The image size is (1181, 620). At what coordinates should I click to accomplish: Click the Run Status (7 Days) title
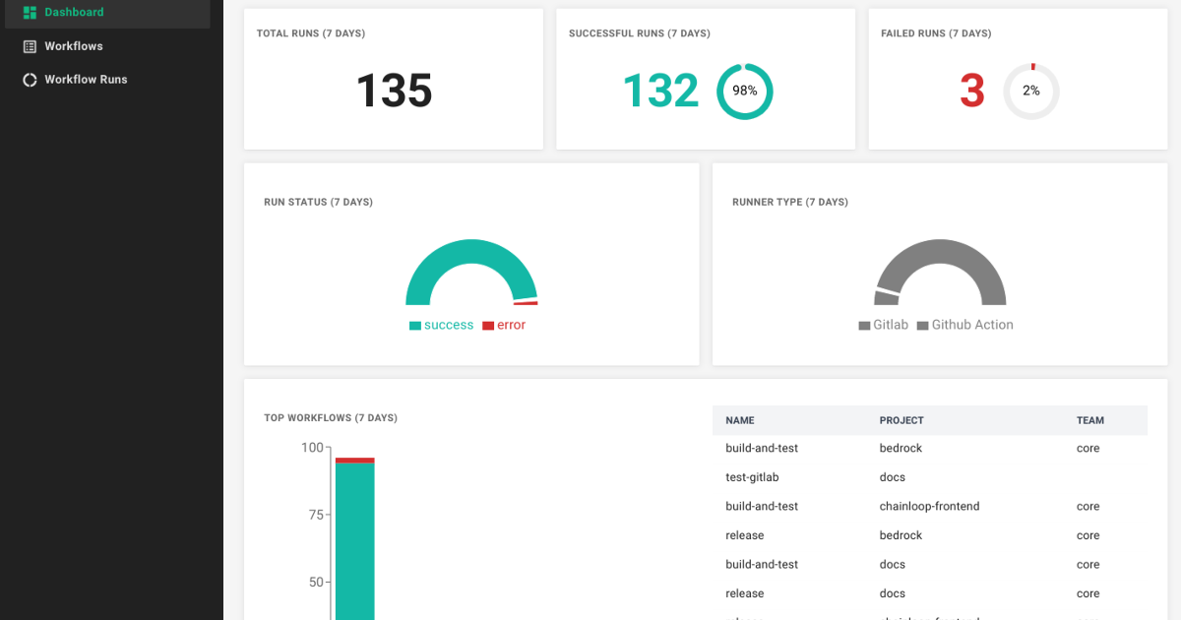point(318,202)
